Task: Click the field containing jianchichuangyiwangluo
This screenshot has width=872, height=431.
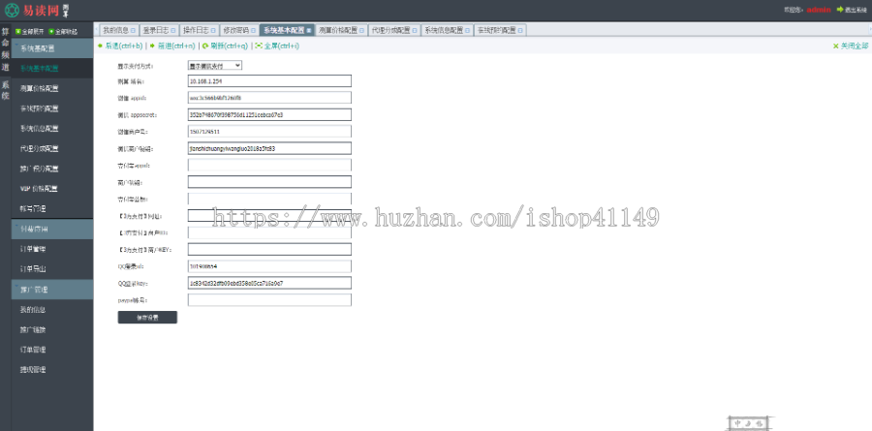Action: pos(269,148)
